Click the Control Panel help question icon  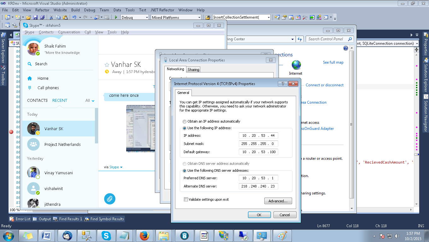[345, 48]
